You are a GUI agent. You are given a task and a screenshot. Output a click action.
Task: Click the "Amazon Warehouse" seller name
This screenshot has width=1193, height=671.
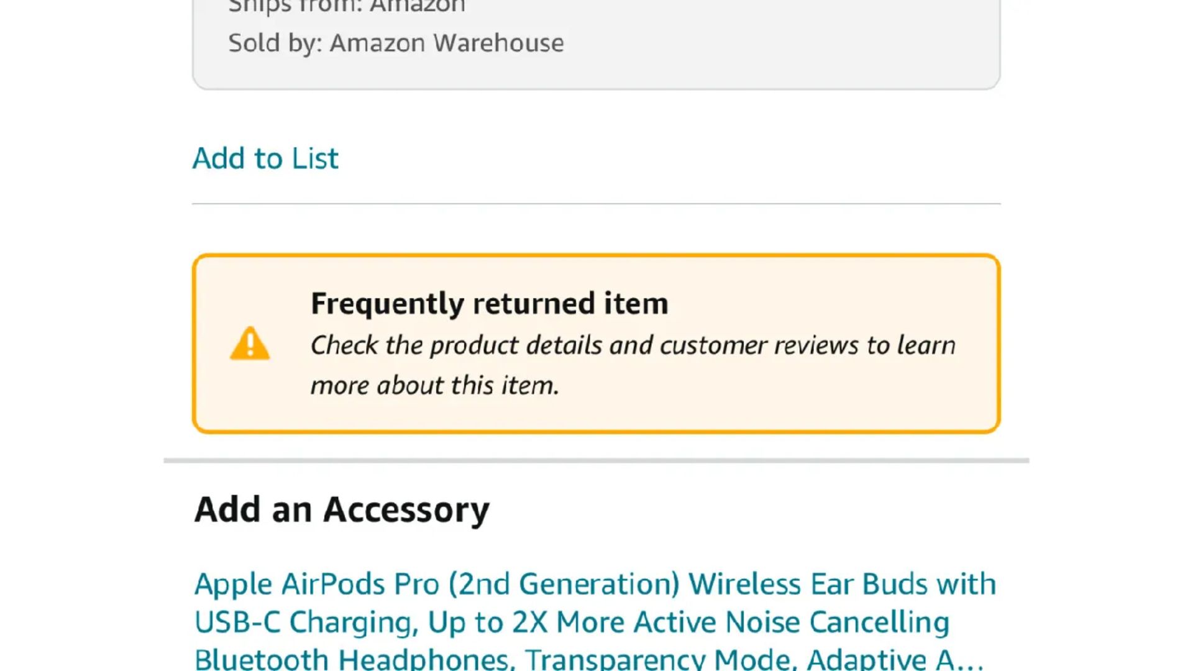pos(446,43)
